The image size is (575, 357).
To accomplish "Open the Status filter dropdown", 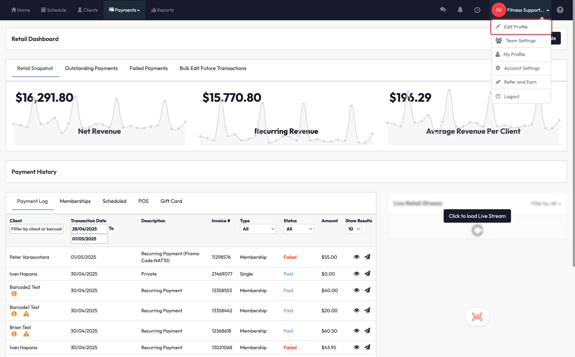I will click(298, 229).
